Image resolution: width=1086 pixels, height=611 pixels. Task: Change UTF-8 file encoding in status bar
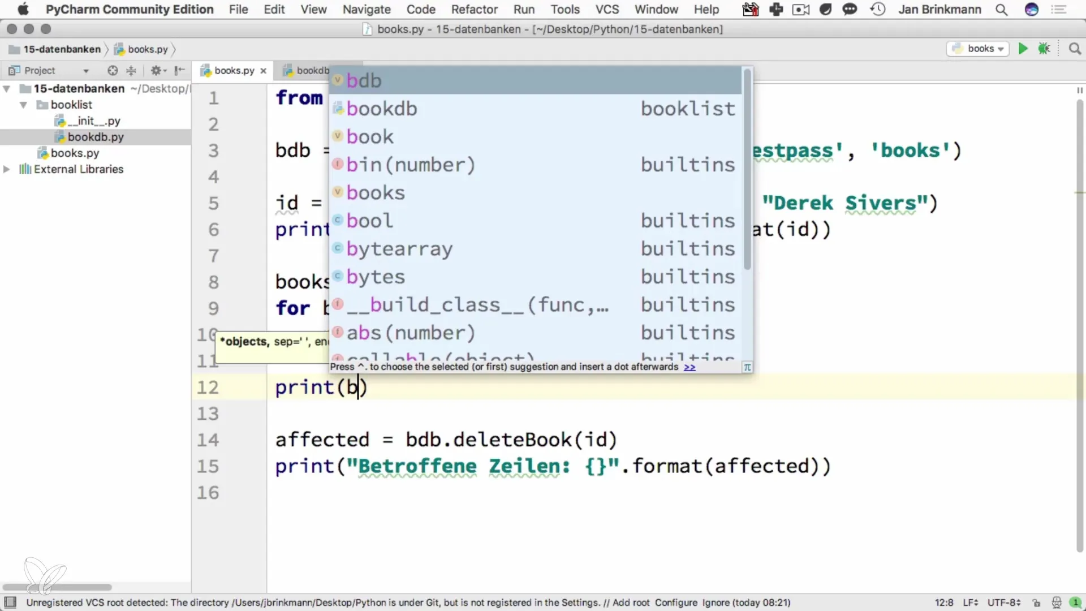(1004, 603)
